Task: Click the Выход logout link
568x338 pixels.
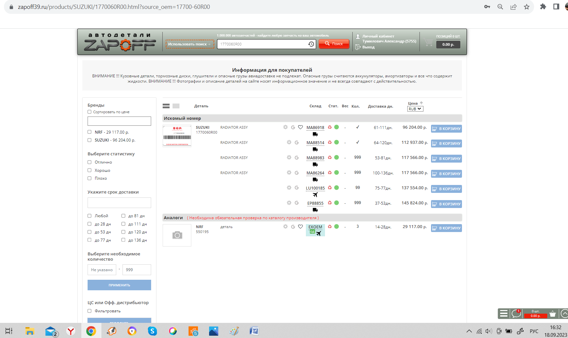Action: pos(368,47)
